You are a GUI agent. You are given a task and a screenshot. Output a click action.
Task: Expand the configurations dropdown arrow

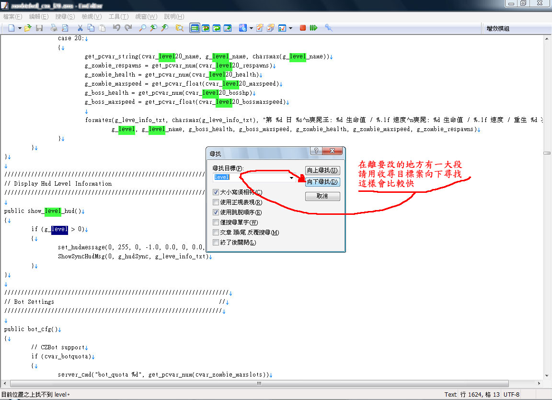click(x=251, y=28)
